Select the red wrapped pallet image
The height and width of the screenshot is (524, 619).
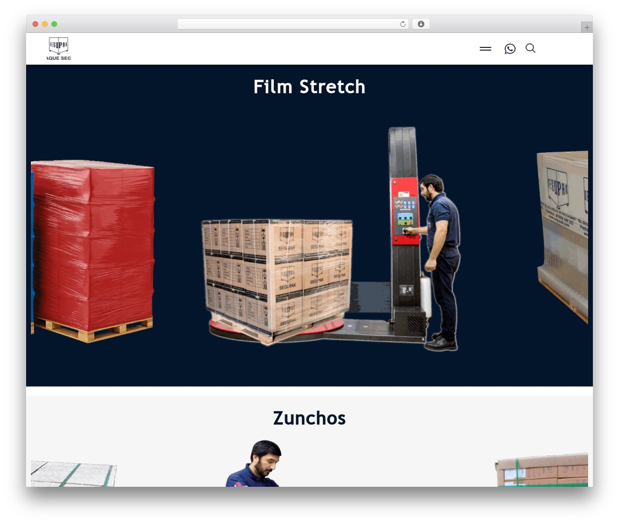click(93, 251)
